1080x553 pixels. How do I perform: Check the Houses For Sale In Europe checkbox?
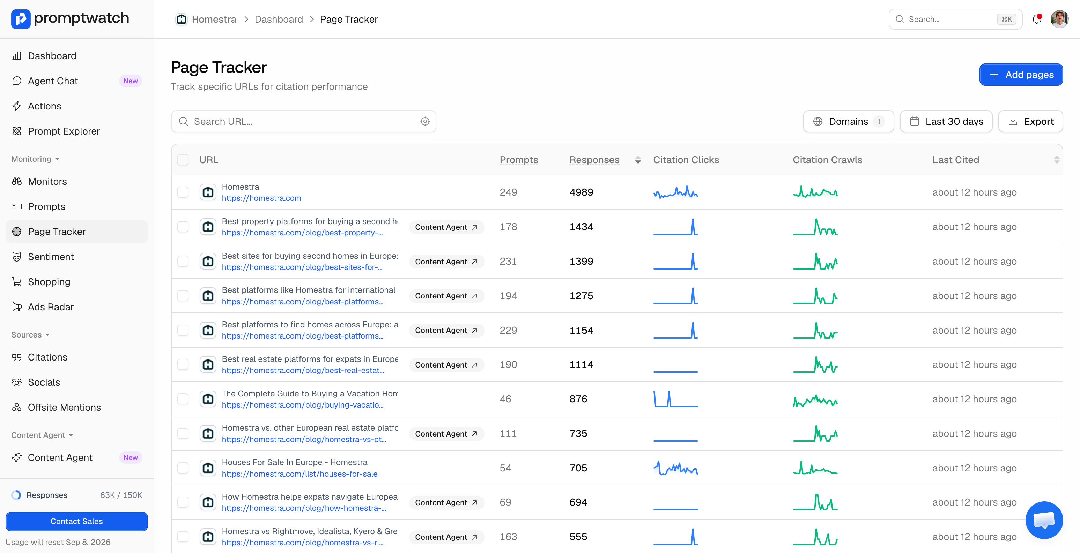point(183,468)
